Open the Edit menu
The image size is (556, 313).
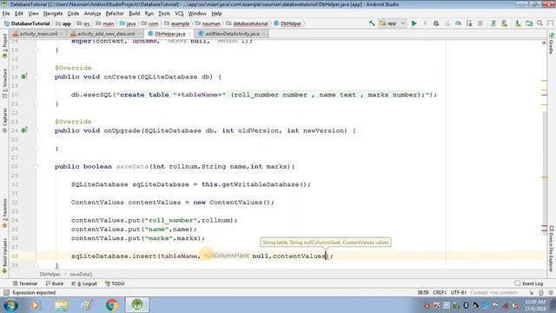click(19, 14)
